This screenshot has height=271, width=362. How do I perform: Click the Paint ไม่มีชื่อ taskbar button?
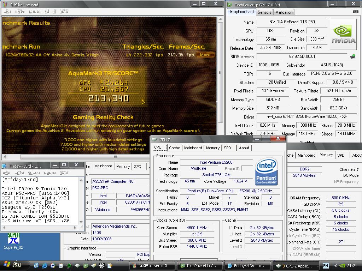coord(152,266)
